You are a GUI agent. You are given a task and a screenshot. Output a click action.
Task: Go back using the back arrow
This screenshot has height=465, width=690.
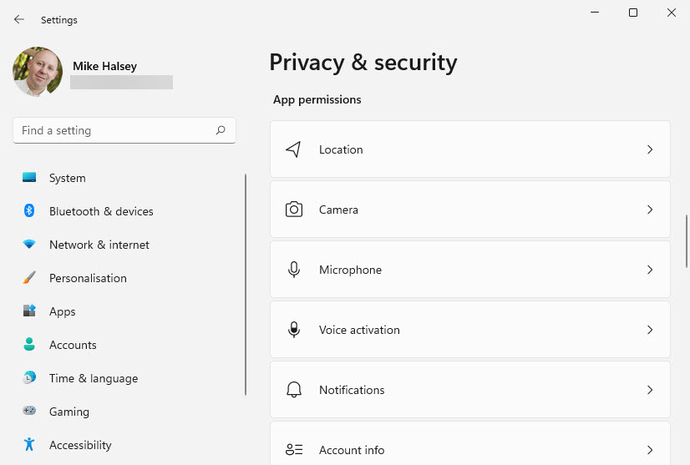pyautogui.click(x=19, y=19)
